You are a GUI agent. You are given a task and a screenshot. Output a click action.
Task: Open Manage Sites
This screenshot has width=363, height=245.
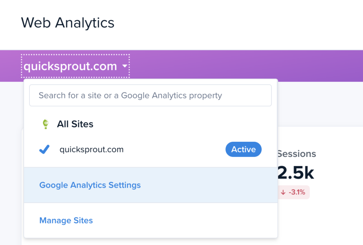pos(66,220)
